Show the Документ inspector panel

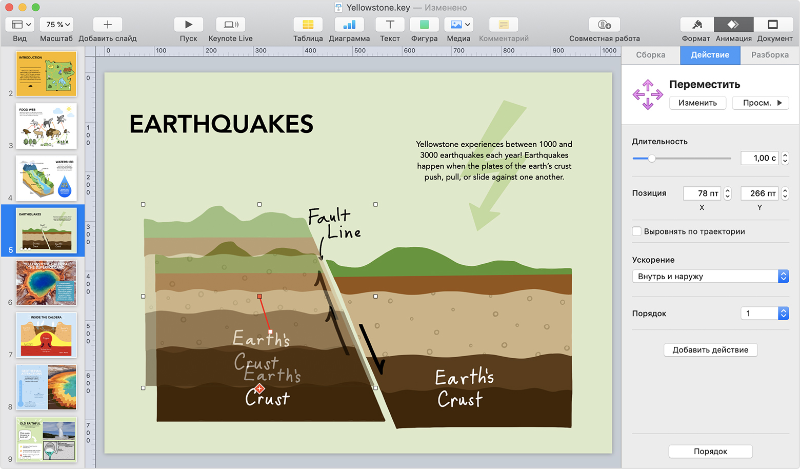point(773,25)
